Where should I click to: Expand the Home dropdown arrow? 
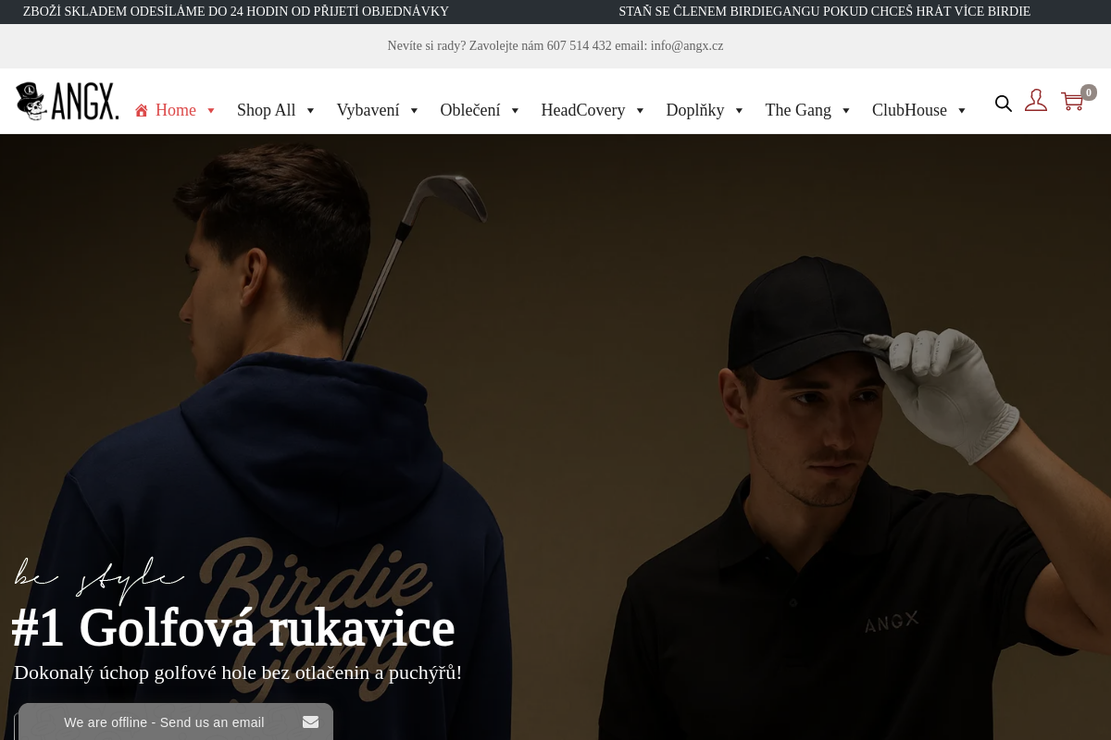211,111
